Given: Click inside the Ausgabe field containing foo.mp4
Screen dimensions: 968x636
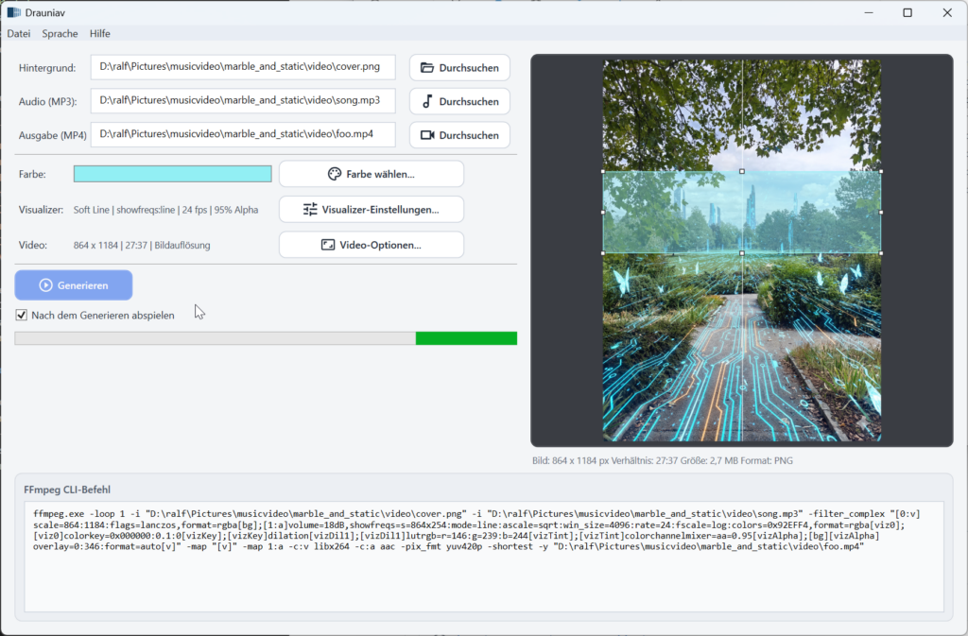Looking at the screenshot, I should pos(241,134).
